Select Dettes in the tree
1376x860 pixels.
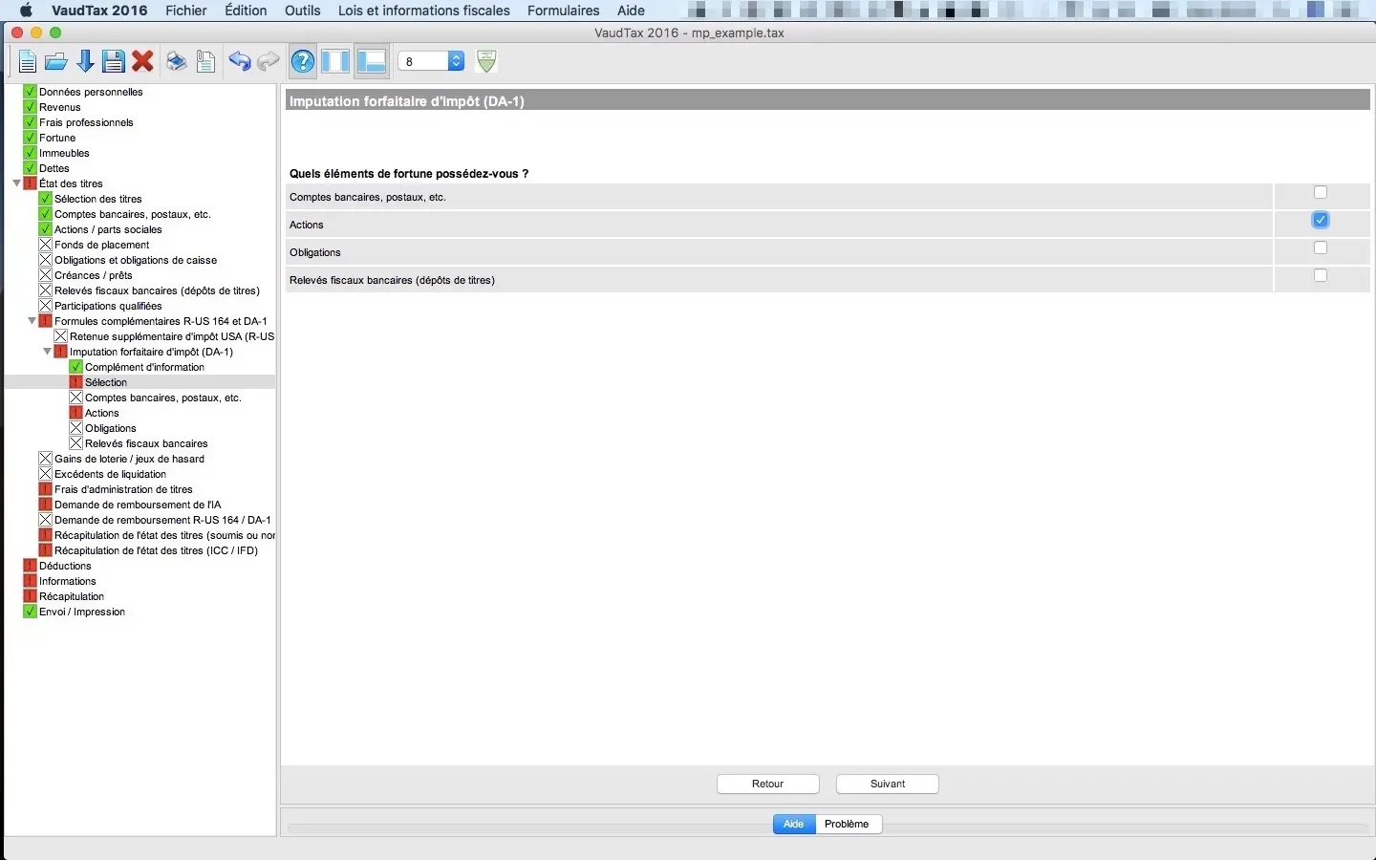pos(54,168)
